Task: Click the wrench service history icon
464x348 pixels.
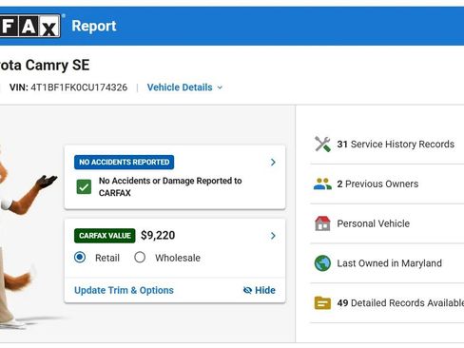Action: pyautogui.click(x=322, y=145)
